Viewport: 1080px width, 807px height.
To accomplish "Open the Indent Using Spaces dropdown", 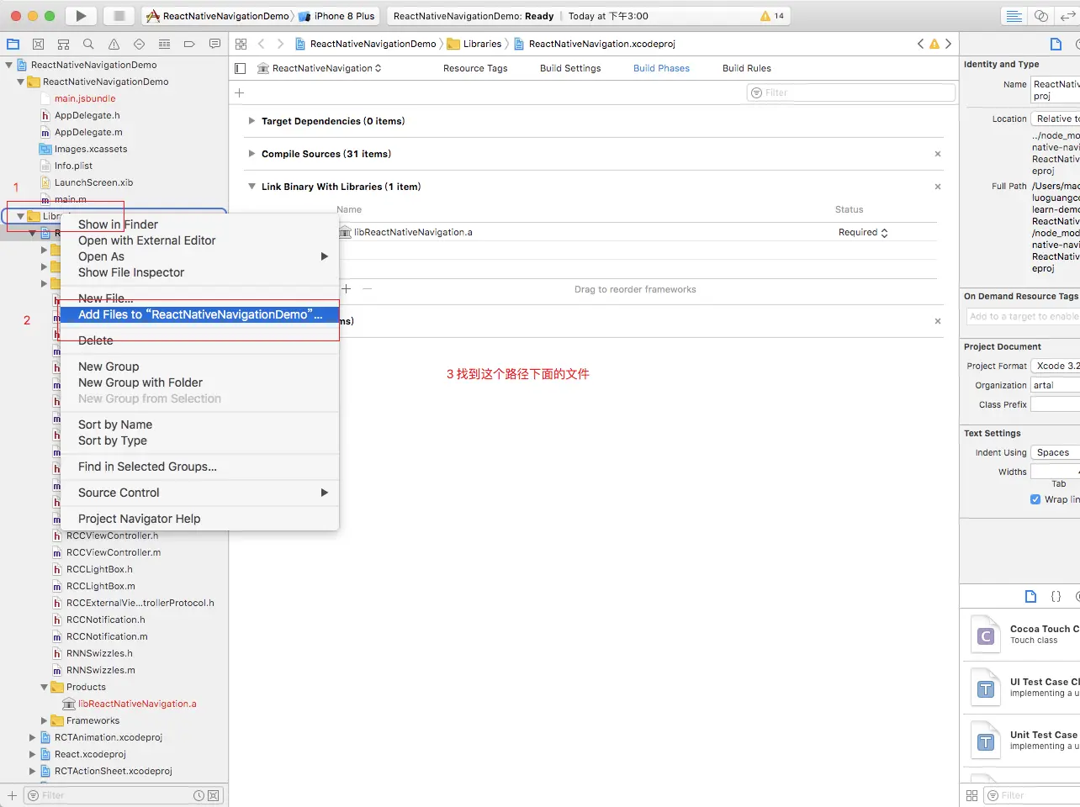I will click(1056, 452).
